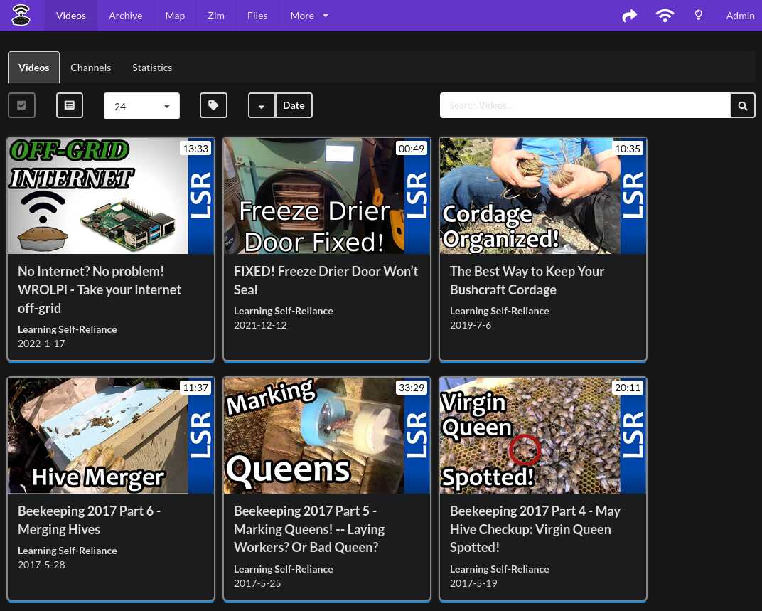The height and width of the screenshot is (611, 762).
Task: Open the Admin link
Action: point(740,16)
